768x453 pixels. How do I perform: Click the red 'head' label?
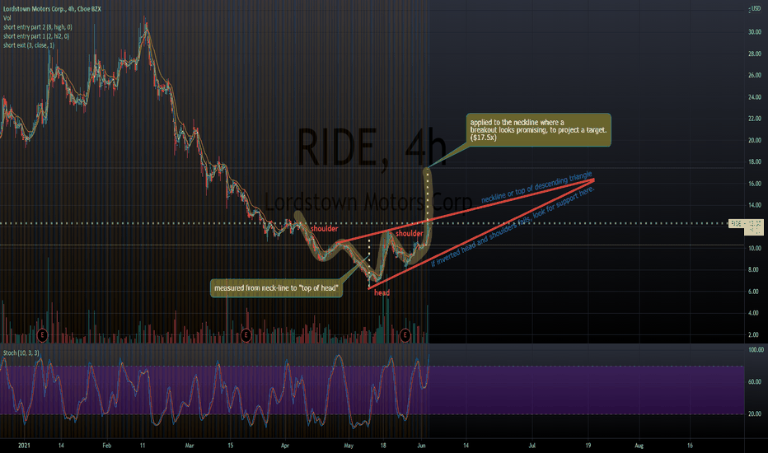(382, 293)
